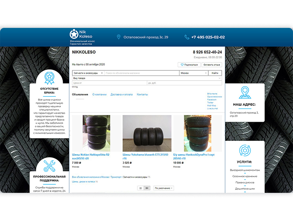Image resolution: width=293 pixels, height=220 pixels.
Task: Open the По умолчанию sort dropdown
Action: [x=163, y=188]
